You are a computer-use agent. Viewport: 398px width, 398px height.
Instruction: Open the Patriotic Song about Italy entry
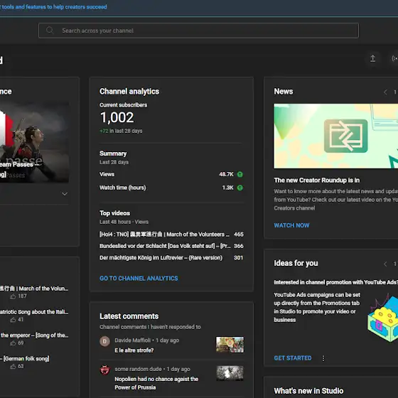click(x=34, y=312)
